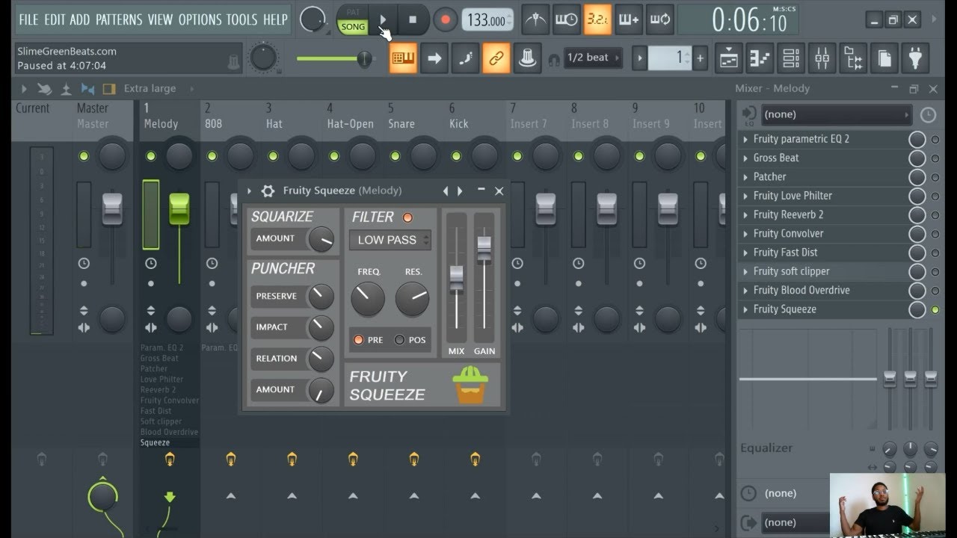Open the OPTIONS menu
This screenshot has height=538, width=957.
[x=200, y=19]
